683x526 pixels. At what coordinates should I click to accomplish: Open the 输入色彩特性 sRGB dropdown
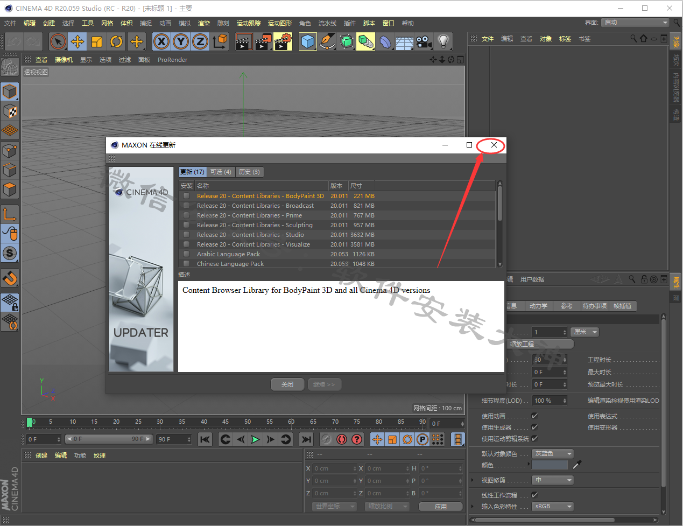(x=553, y=506)
